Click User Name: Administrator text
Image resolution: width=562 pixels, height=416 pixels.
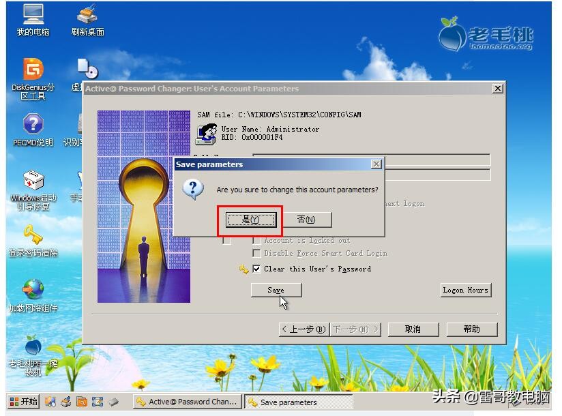click(270, 129)
